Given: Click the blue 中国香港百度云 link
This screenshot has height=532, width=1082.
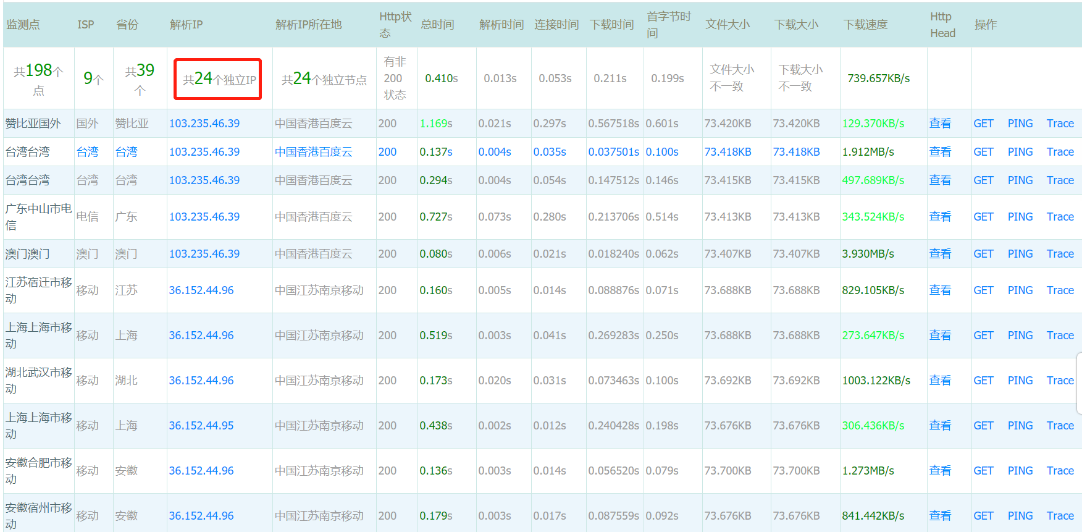Looking at the screenshot, I should click(x=314, y=152).
